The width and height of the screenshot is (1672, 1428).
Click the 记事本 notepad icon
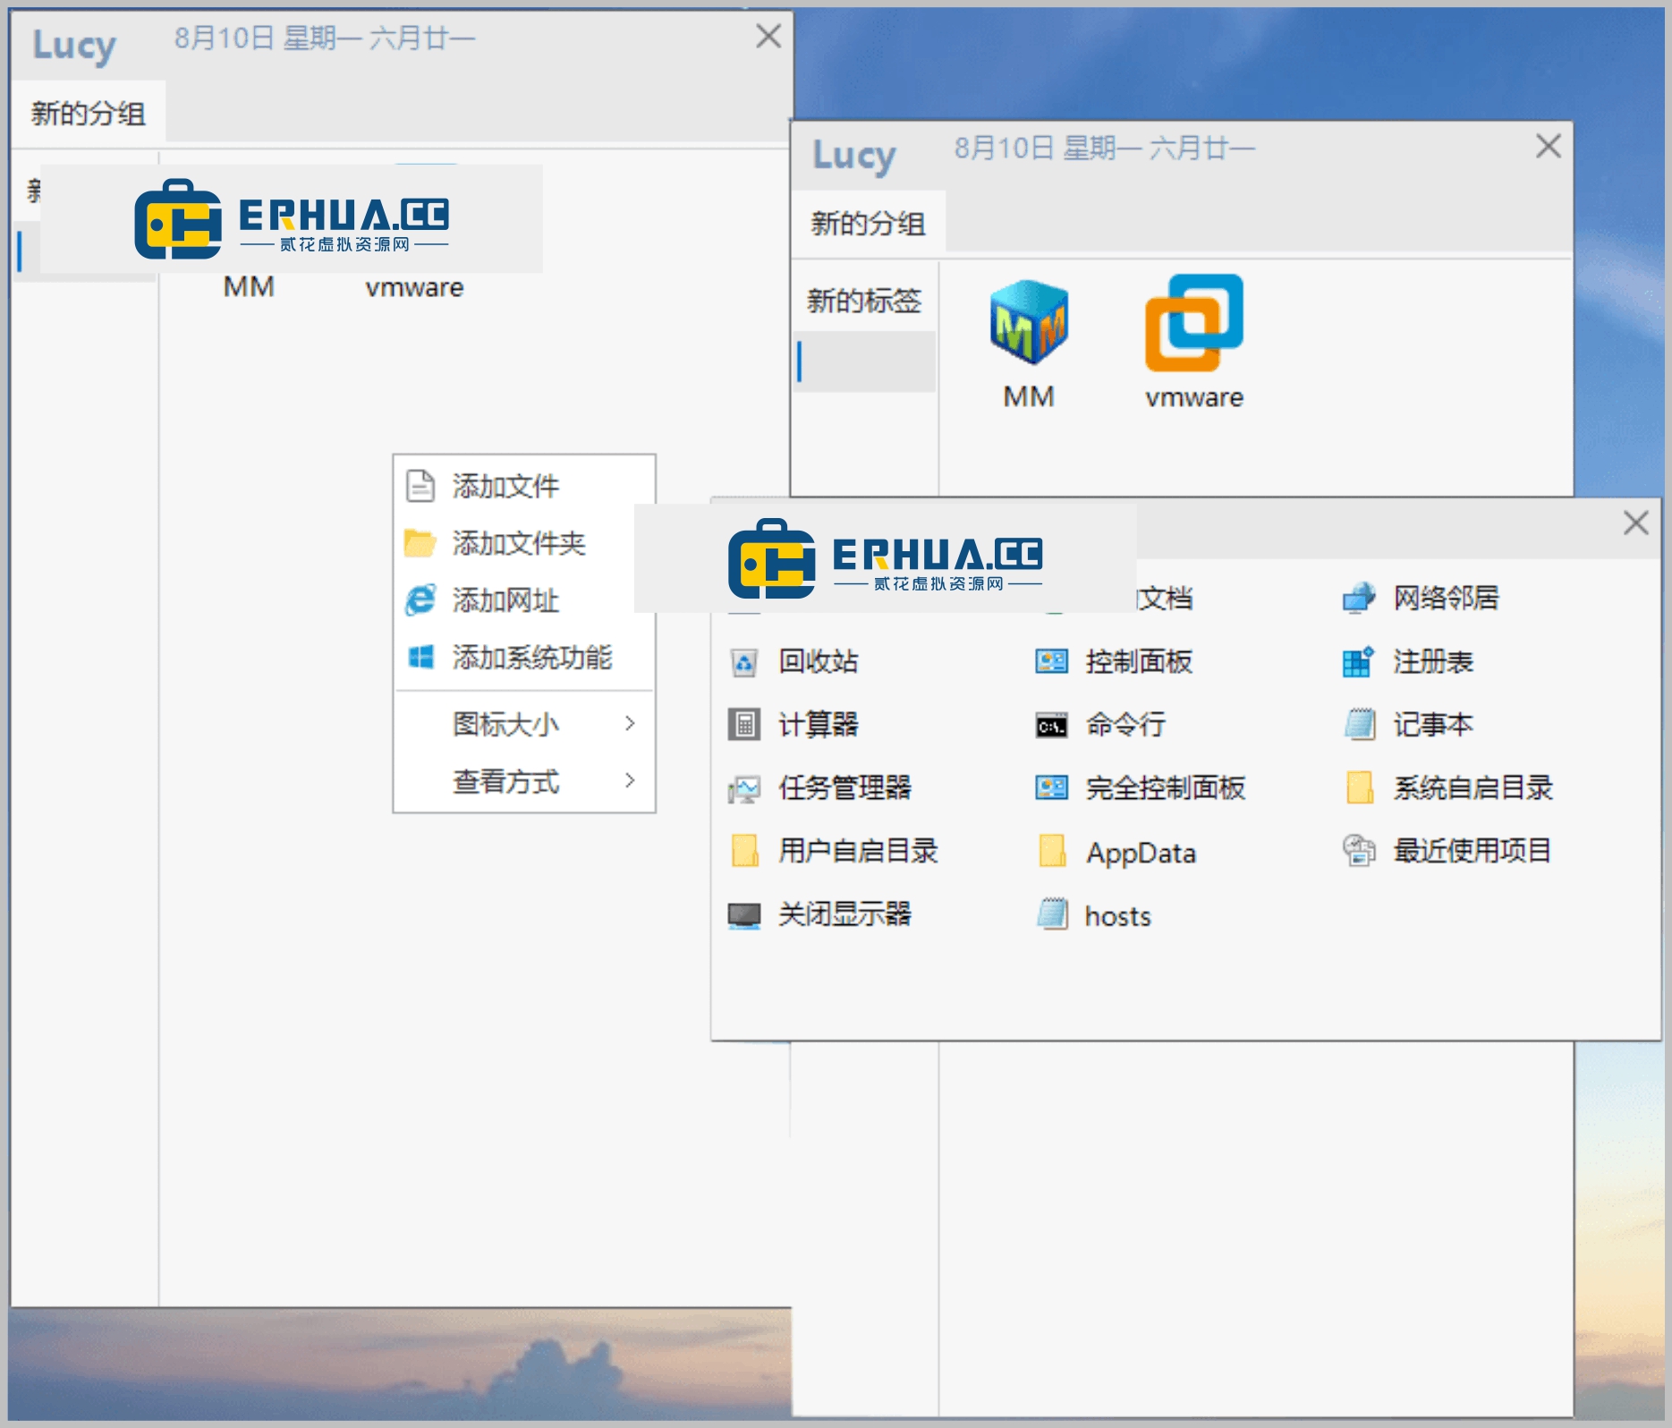click(1360, 725)
